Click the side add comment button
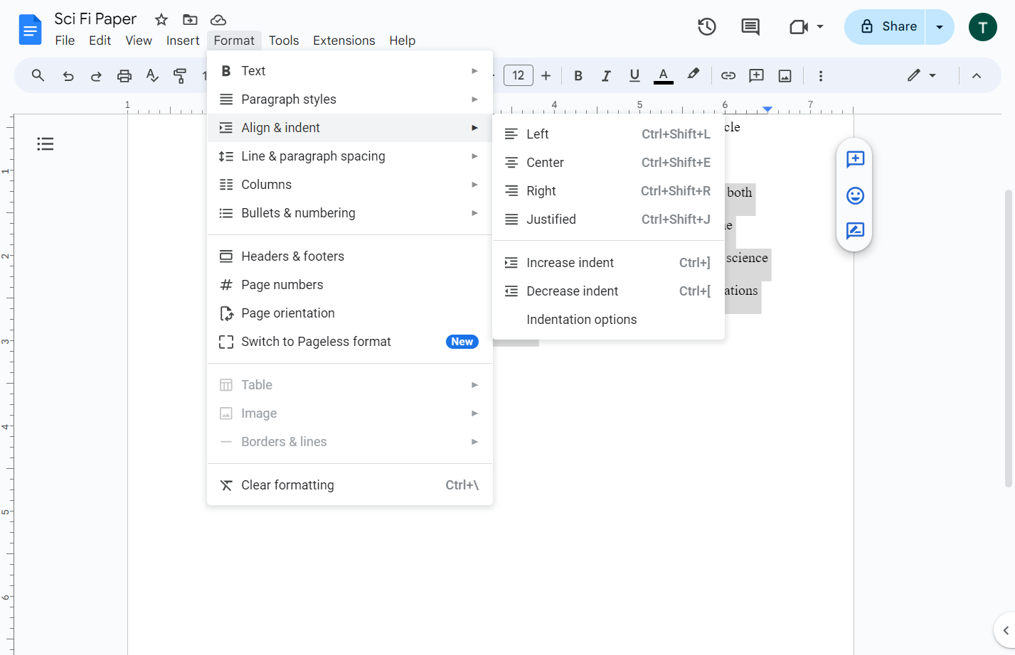The height and width of the screenshot is (655, 1015). [855, 159]
